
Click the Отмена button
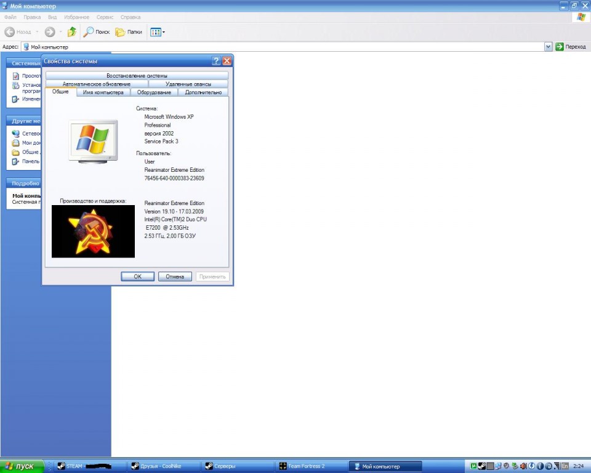coord(175,277)
